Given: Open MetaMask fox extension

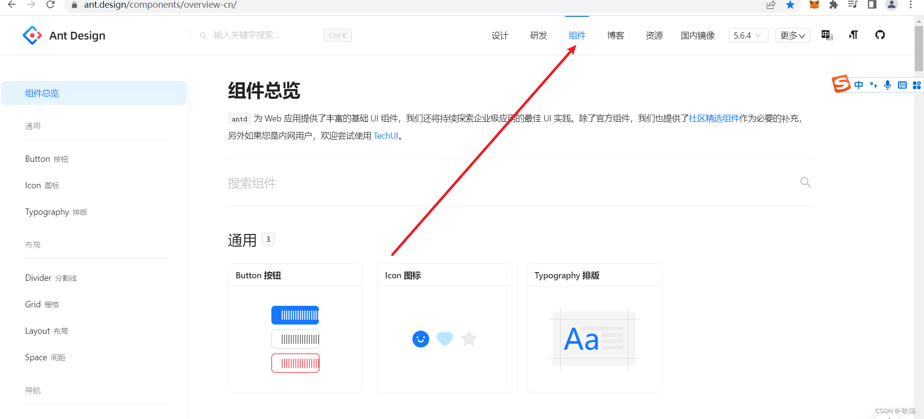Looking at the screenshot, I should click(814, 5).
